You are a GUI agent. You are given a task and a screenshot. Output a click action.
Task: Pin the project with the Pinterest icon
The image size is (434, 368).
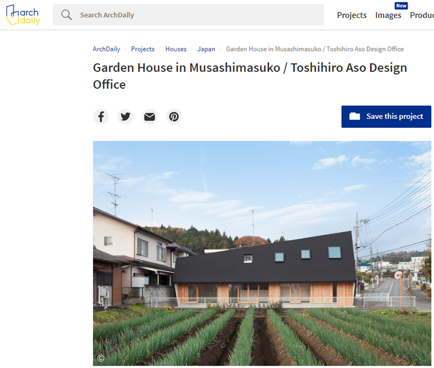174,117
